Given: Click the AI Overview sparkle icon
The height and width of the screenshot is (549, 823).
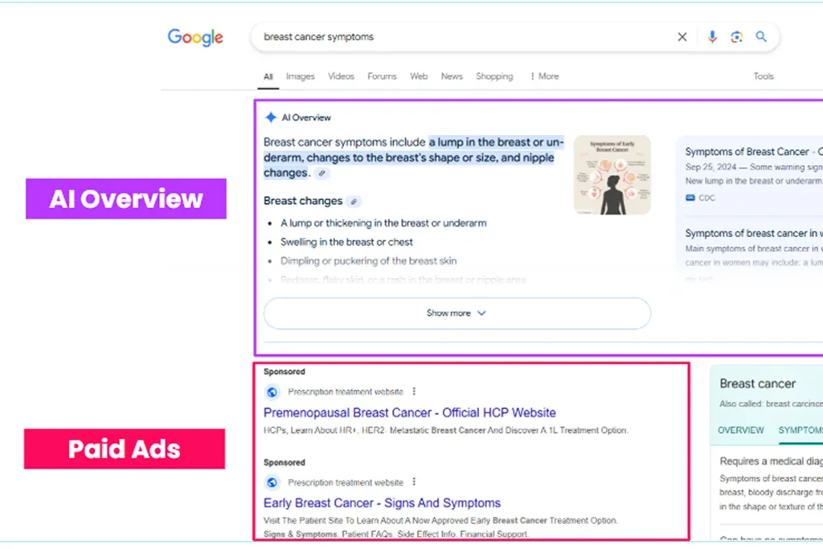Looking at the screenshot, I should pos(271,117).
